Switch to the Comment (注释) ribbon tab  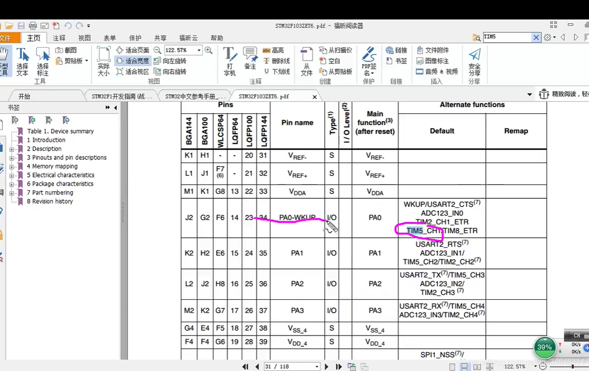(x=59, y=38)
